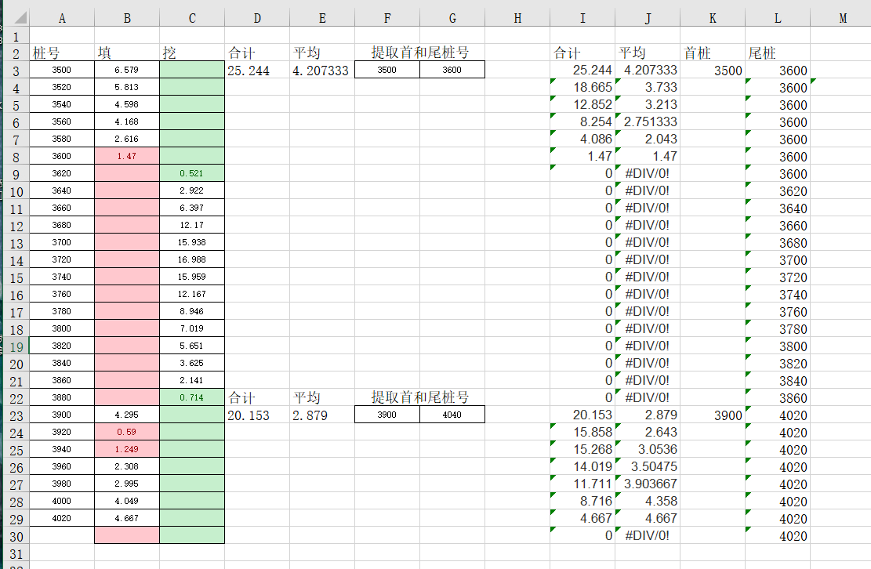
Task: Click cell E3 with value 4.207333
Action: click(322, 70)
